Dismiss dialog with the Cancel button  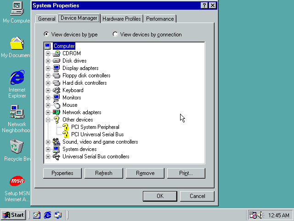pyautogui.click(x=197, y=196)
